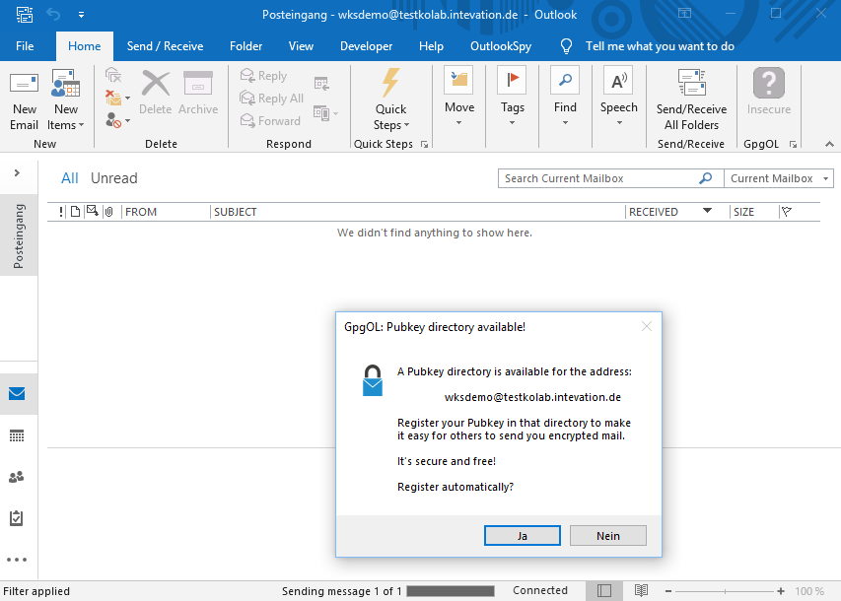
Task: Click Ja to register automatically
Action: click(523, 535)
